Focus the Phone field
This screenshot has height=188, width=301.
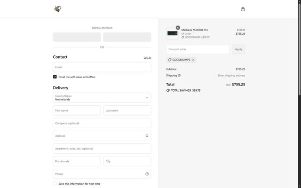[x=102, y=174]
